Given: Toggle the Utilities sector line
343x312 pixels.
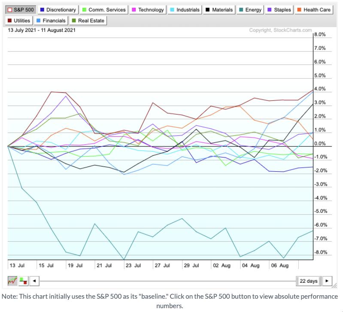Looking at the screenshot, I should 19,20.
